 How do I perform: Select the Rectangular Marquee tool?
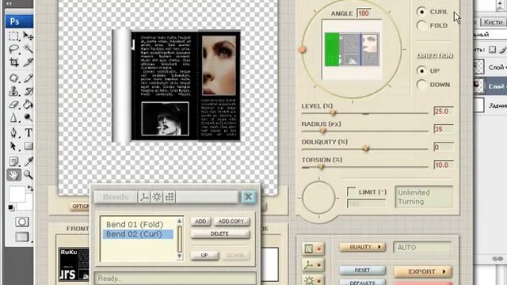point(13,36)
